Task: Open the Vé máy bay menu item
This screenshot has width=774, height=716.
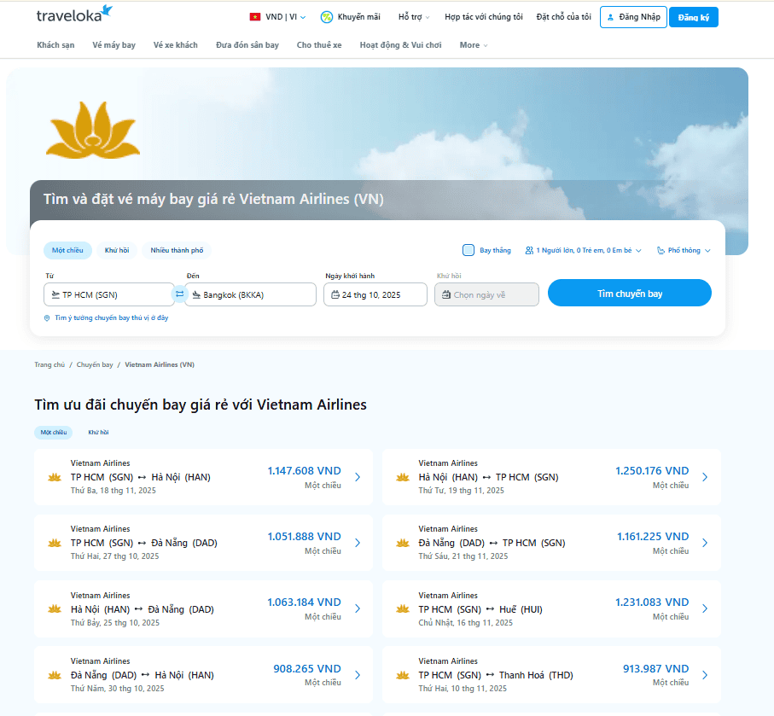Action: click(113, 45)
